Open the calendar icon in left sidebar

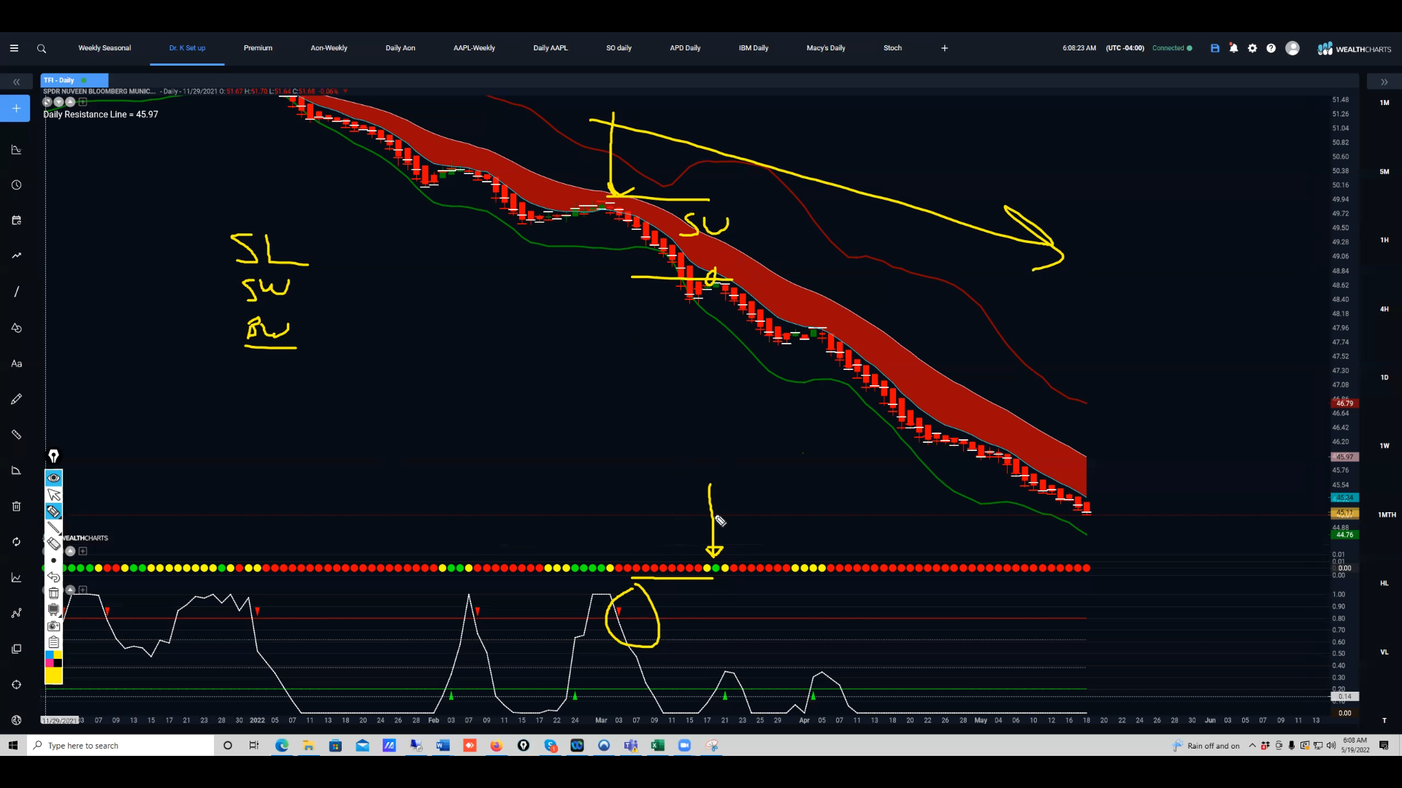(16, 220)
